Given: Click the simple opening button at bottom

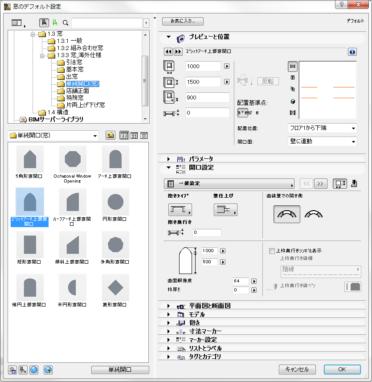Looking at the screenshot, I should click(120, 370).
